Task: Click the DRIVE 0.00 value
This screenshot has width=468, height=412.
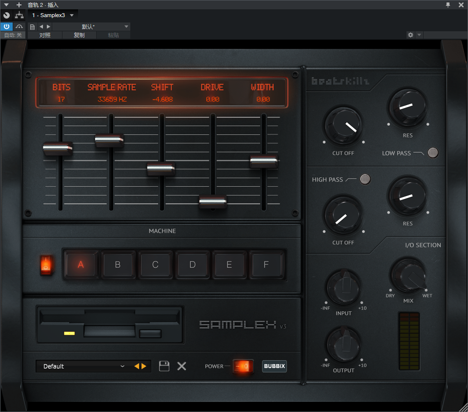Action: (x=212, y=99)
